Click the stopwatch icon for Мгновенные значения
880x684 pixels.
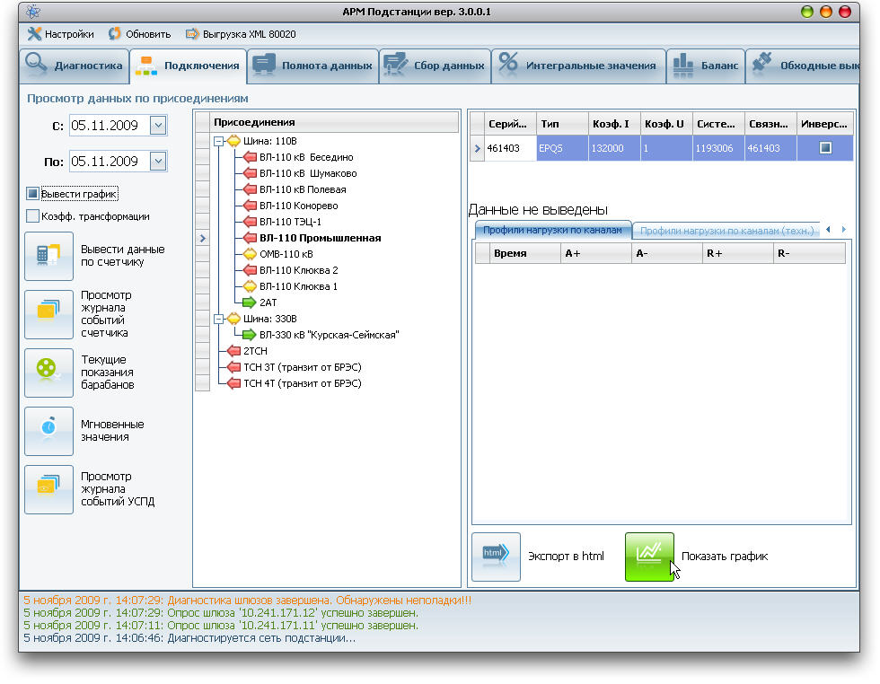[x=48, y=431]
